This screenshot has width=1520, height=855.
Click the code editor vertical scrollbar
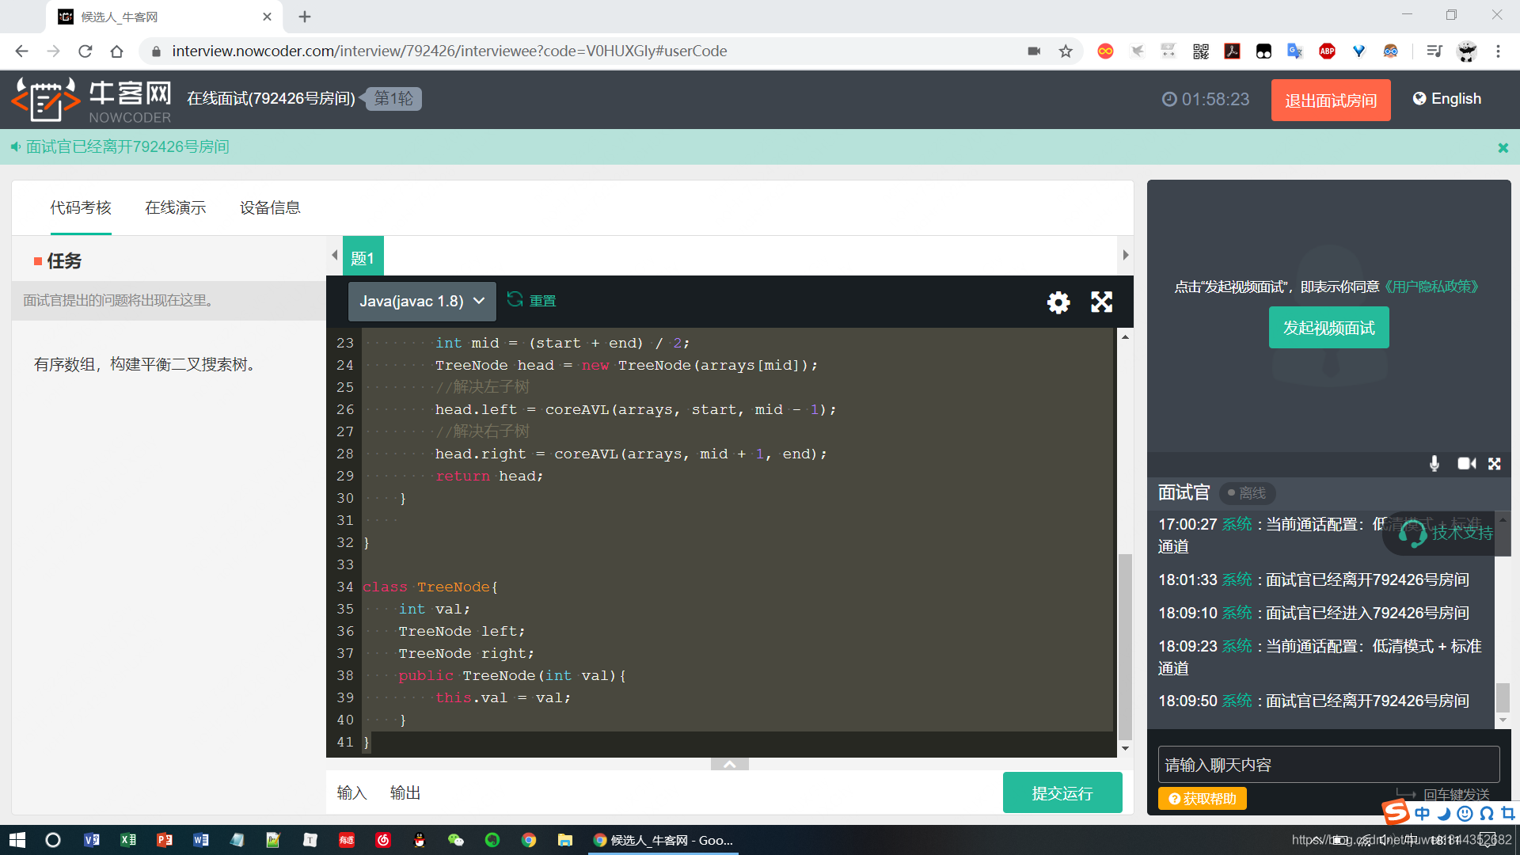point(1125,645)
